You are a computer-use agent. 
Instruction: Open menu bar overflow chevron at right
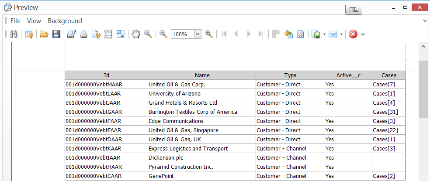[425, 21]
